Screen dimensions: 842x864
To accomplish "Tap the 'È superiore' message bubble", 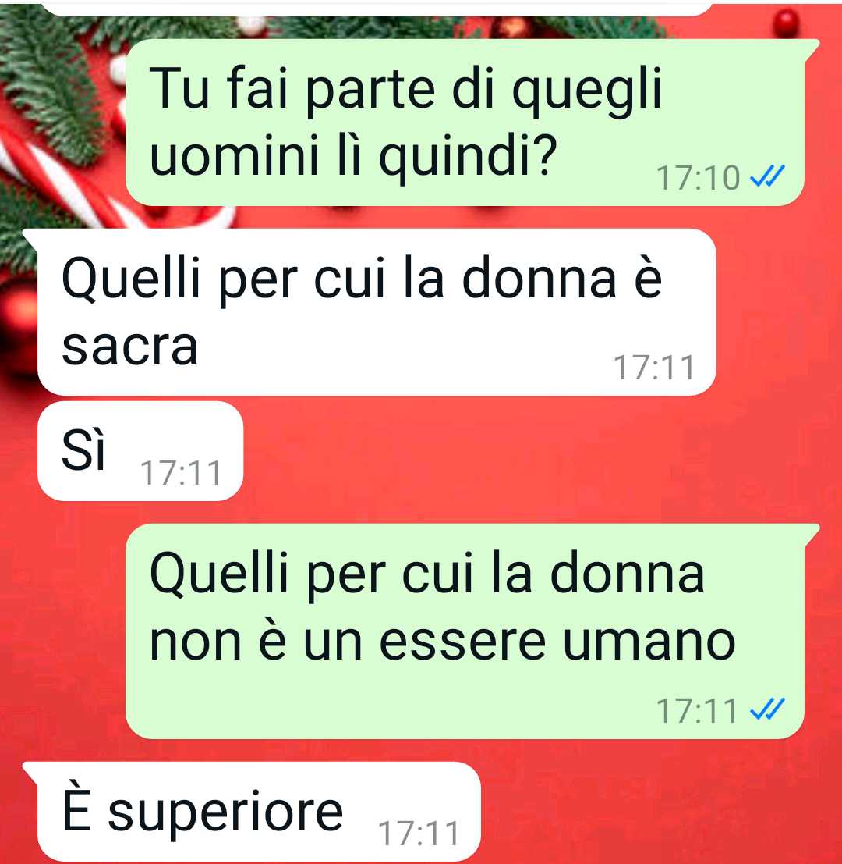I will (252, 812).
